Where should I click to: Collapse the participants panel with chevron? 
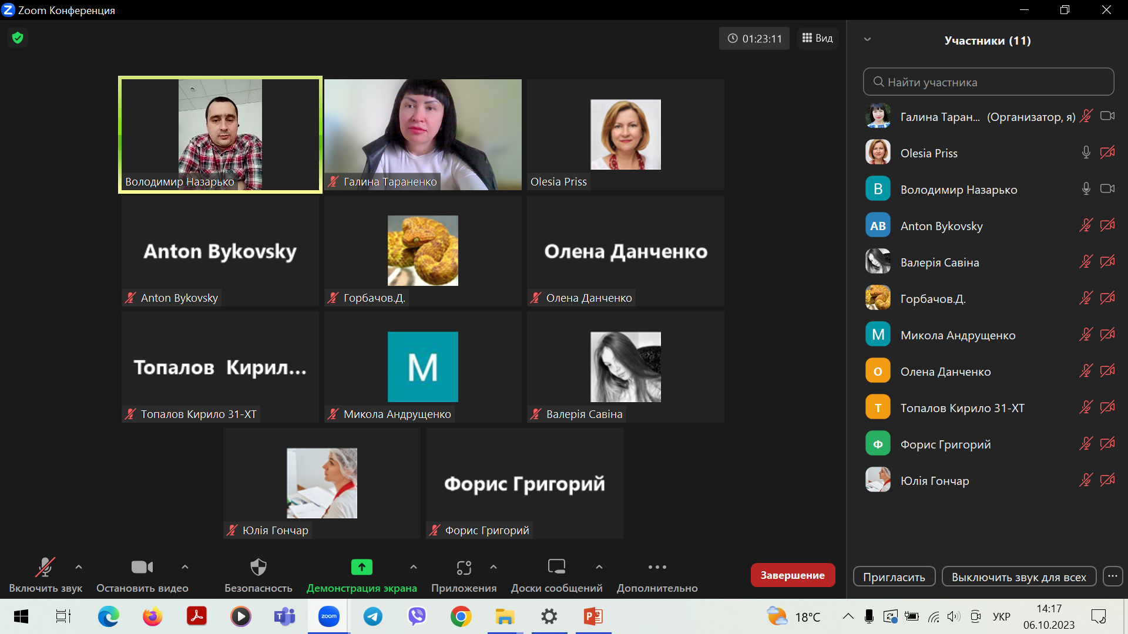click(x=867, y=40)
